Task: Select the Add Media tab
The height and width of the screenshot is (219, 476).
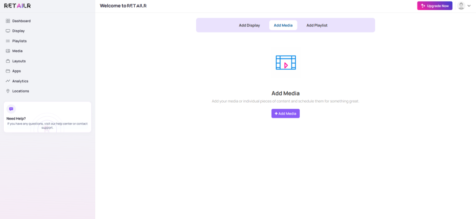Action: point(283,25)
